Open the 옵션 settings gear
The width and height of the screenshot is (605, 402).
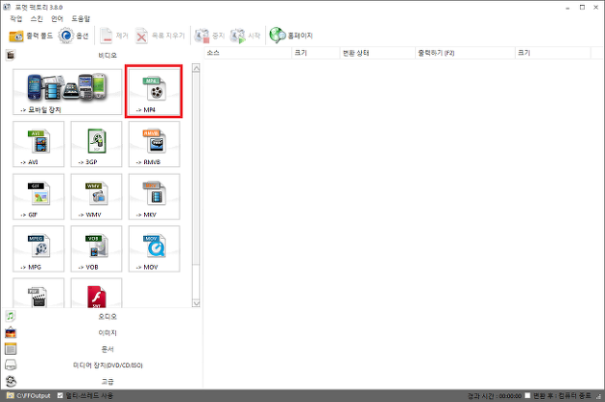click(73, 35)
